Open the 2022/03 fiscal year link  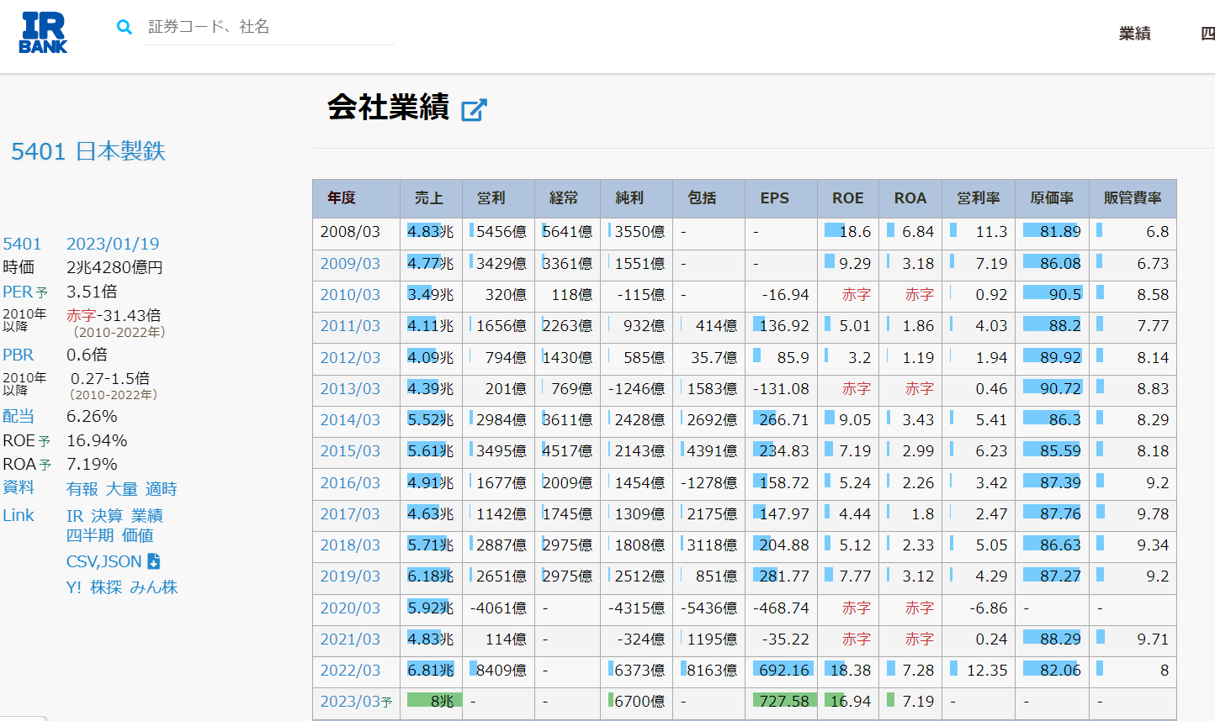pos(350,671)
